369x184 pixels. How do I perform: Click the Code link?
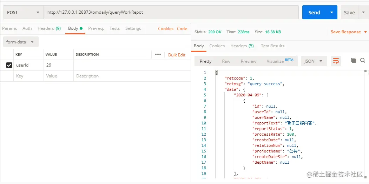(182, 29)
